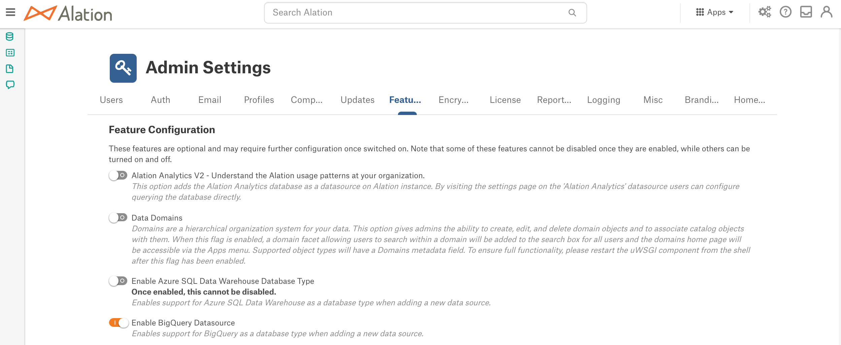The height and width of the screenshot is (345, 841).
Task: Click the Data Domains label
Action: [157, 218]
